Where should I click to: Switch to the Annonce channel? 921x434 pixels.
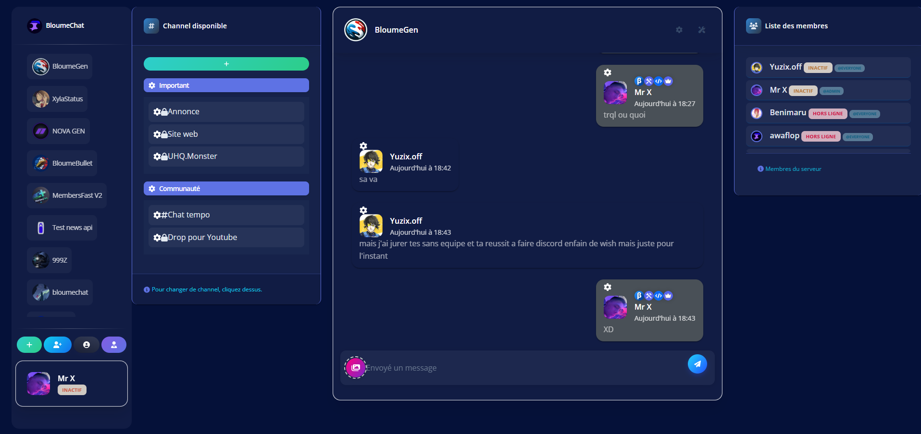(226, 111)
